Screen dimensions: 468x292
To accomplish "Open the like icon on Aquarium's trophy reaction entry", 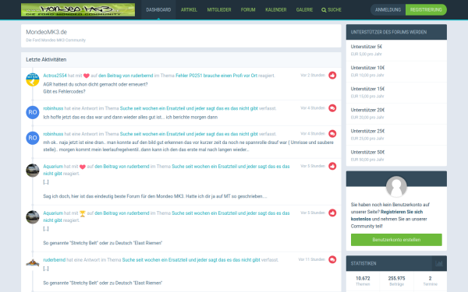I will point(332,213).
